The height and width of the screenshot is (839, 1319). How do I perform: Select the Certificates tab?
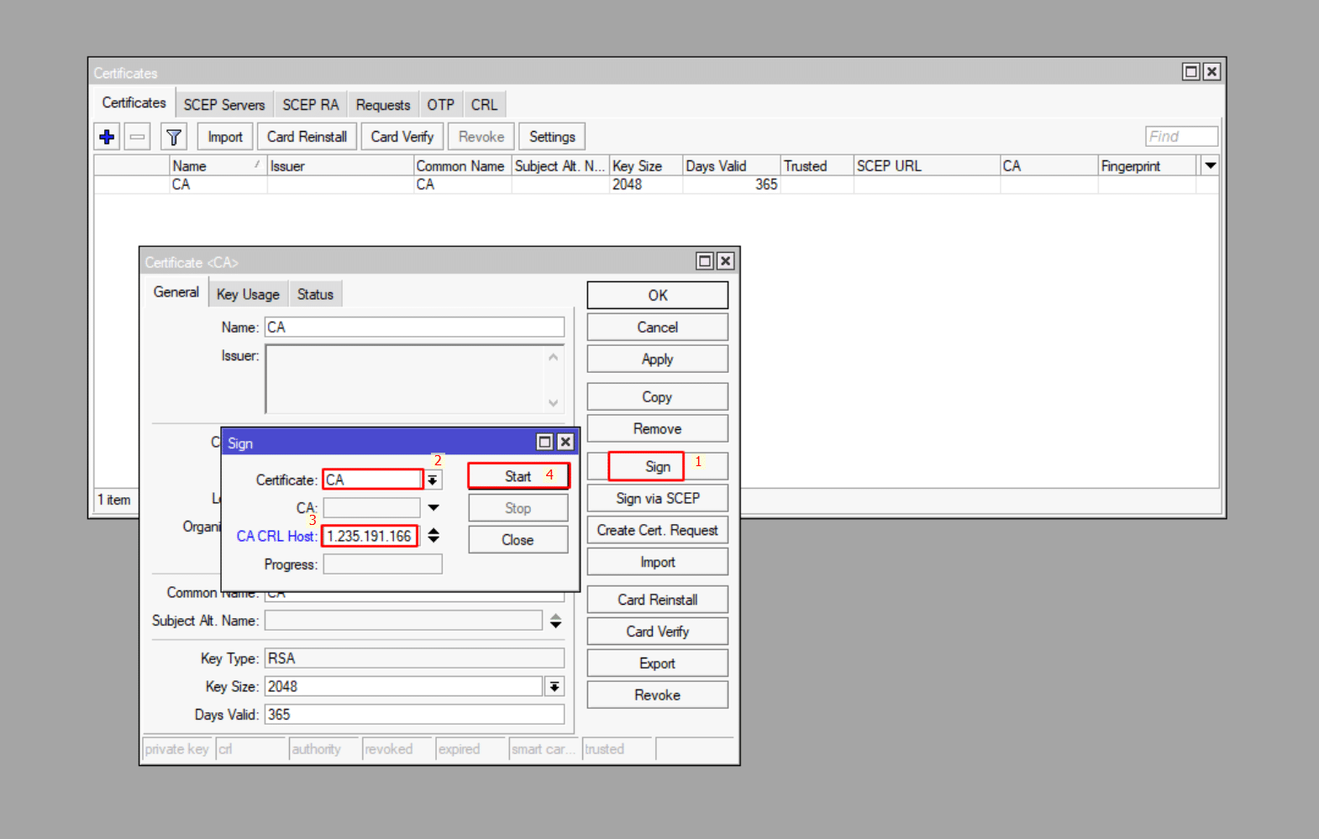(134, 102)
